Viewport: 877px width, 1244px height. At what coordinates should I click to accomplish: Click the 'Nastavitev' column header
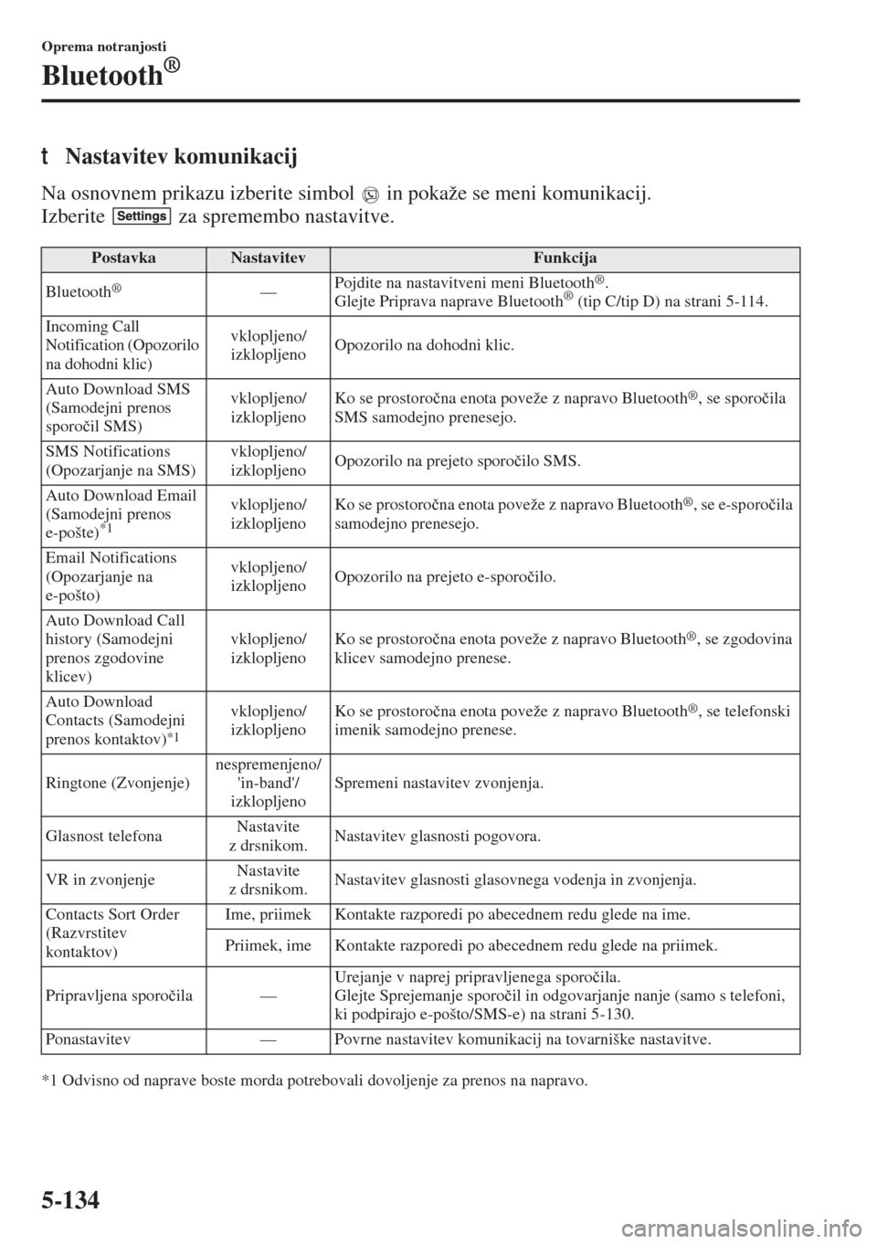point(268,258)
